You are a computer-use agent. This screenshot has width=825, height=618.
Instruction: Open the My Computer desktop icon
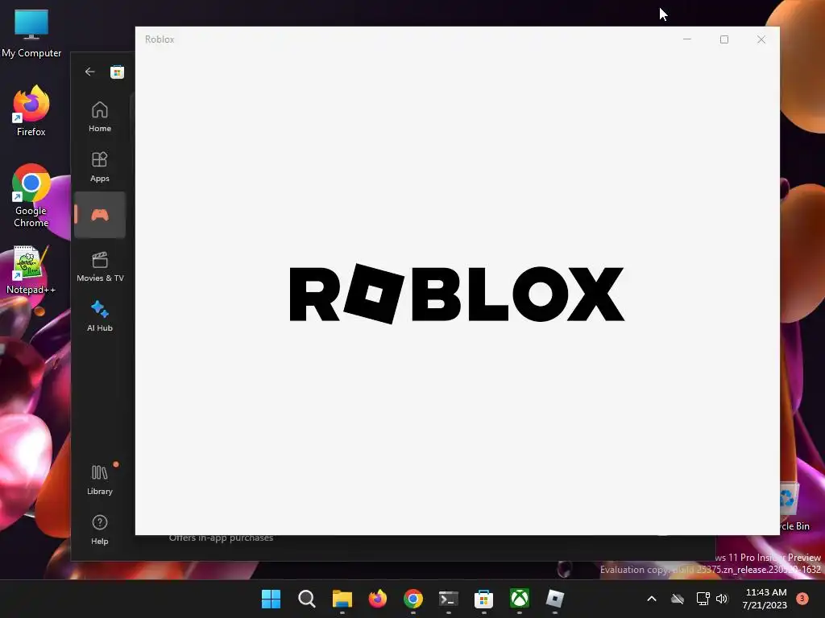pos(31,34)
